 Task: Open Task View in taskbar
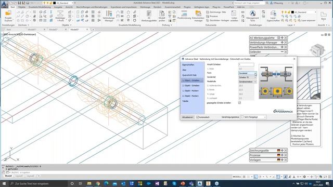coord(81,183)
